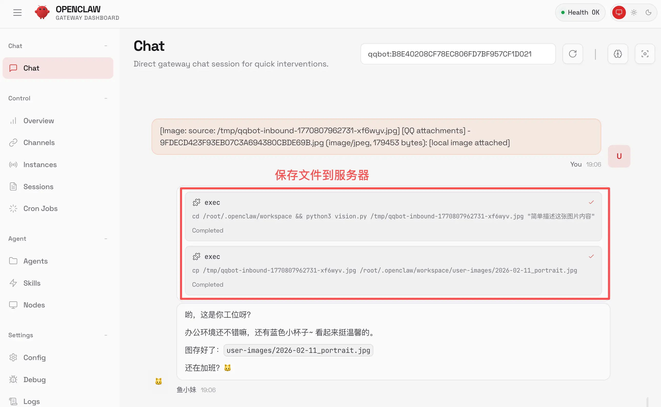Image resolution: width=661 pixels, height=407 pixels.
Task: Open the Health OK status pill
Action: click(x=580, y=12)
